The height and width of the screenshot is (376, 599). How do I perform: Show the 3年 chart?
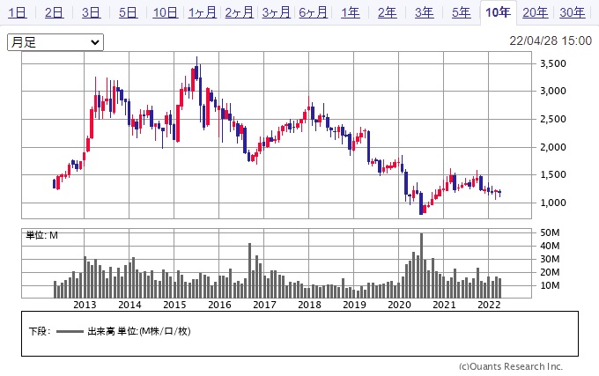click(424, 12)
